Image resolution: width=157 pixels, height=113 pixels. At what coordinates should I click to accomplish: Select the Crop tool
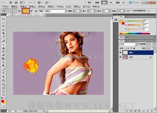coord(3,33)
